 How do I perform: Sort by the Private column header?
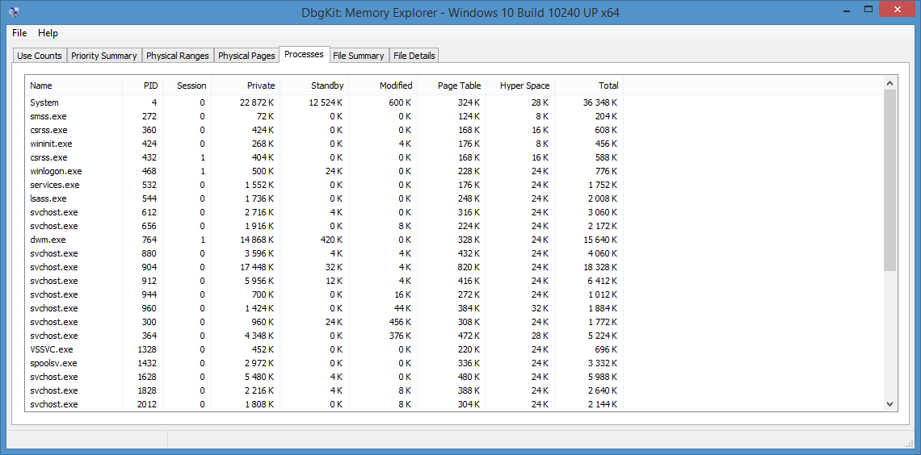[246, 86]
